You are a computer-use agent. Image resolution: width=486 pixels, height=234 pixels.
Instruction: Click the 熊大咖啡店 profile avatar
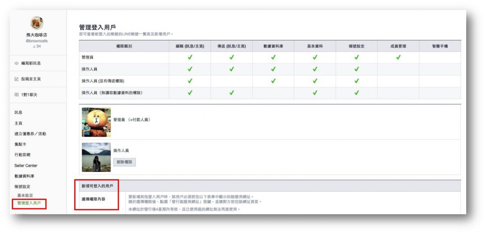pos(37,23)
